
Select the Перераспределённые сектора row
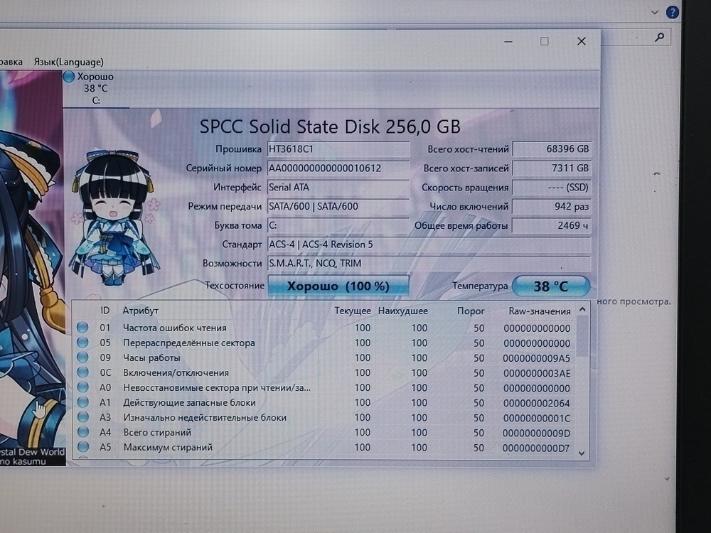click(324, 343)
